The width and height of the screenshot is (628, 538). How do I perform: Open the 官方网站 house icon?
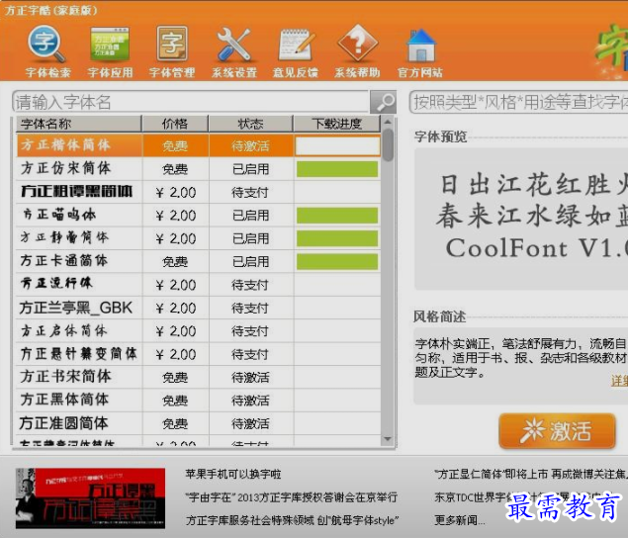[x=420, y=51]
